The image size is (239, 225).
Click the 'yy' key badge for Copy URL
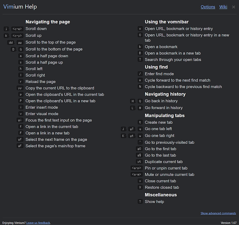[x=20, y=88]
